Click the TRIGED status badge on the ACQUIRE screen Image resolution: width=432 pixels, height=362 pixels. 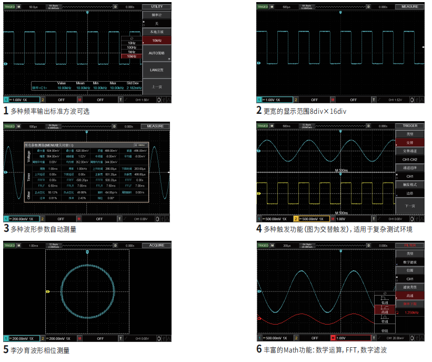[9, 246]
